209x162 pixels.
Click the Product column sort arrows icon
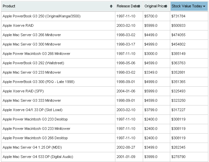[x=111, y=6]
